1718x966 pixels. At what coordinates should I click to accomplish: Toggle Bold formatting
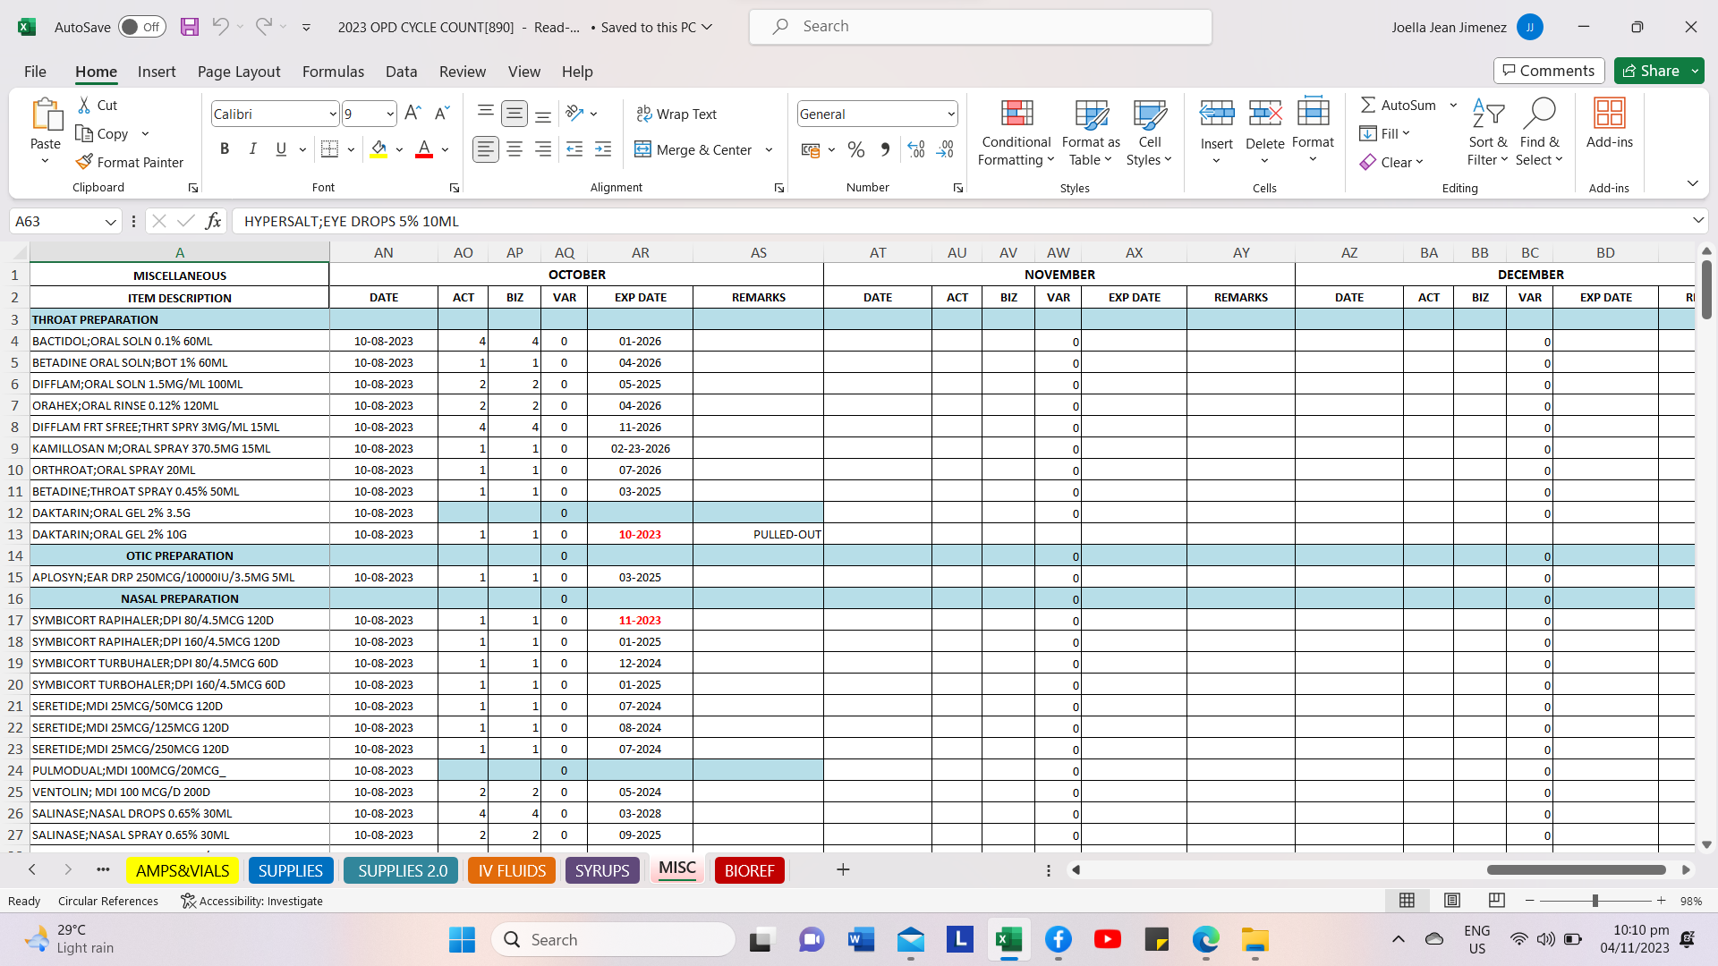[x=225, y=149]
